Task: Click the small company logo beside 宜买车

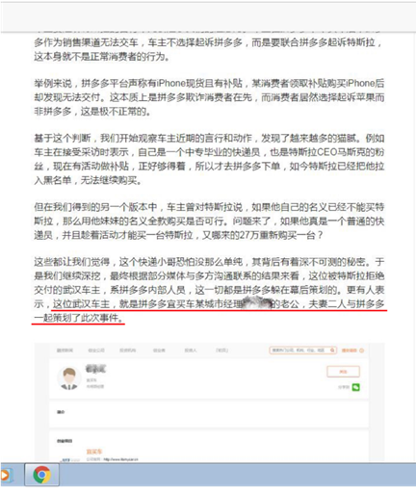Action: point(70,459)
